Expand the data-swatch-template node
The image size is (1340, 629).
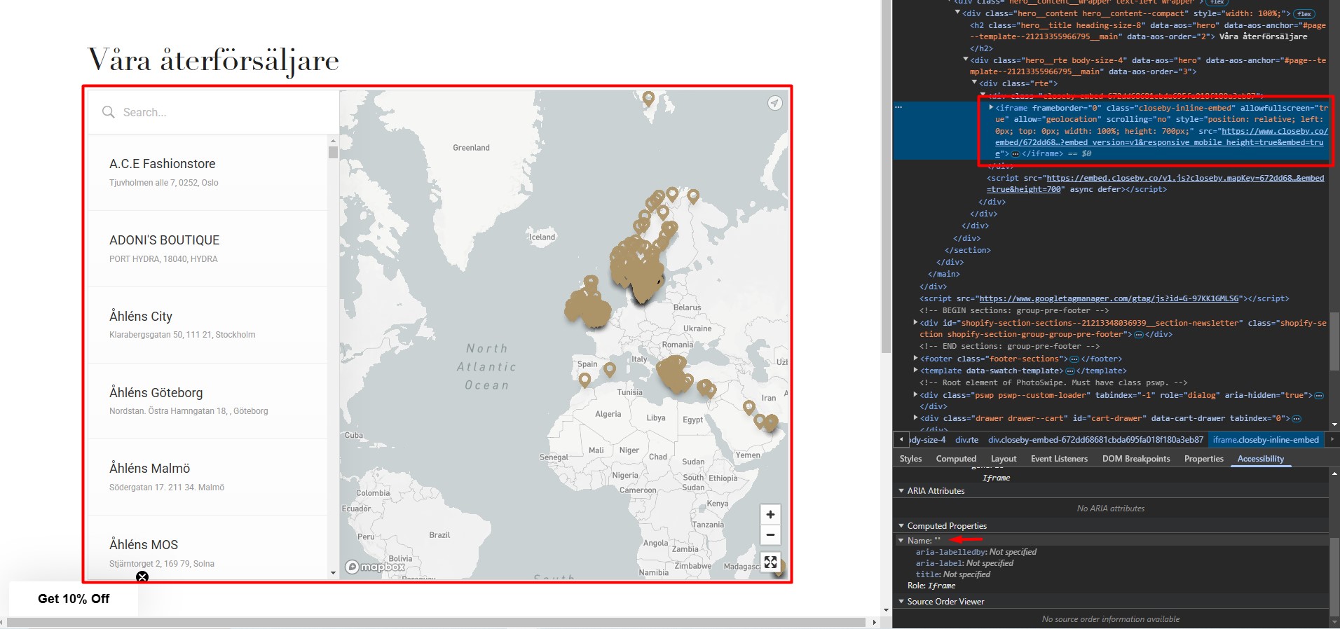pyautogui.click(x=915, y=370)
